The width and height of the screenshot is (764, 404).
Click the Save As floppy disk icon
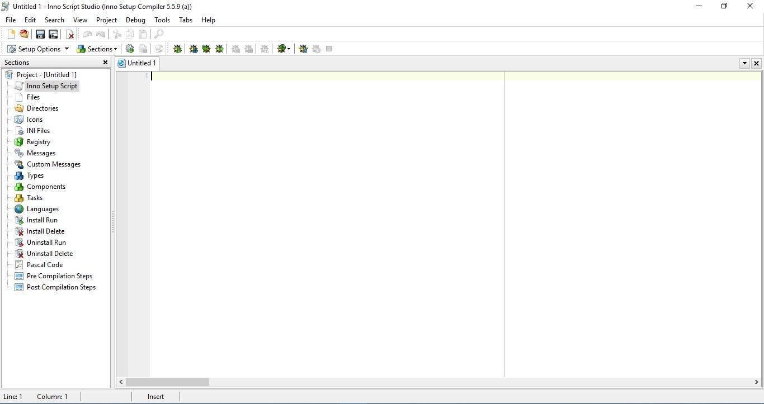(x=53, y=34)
